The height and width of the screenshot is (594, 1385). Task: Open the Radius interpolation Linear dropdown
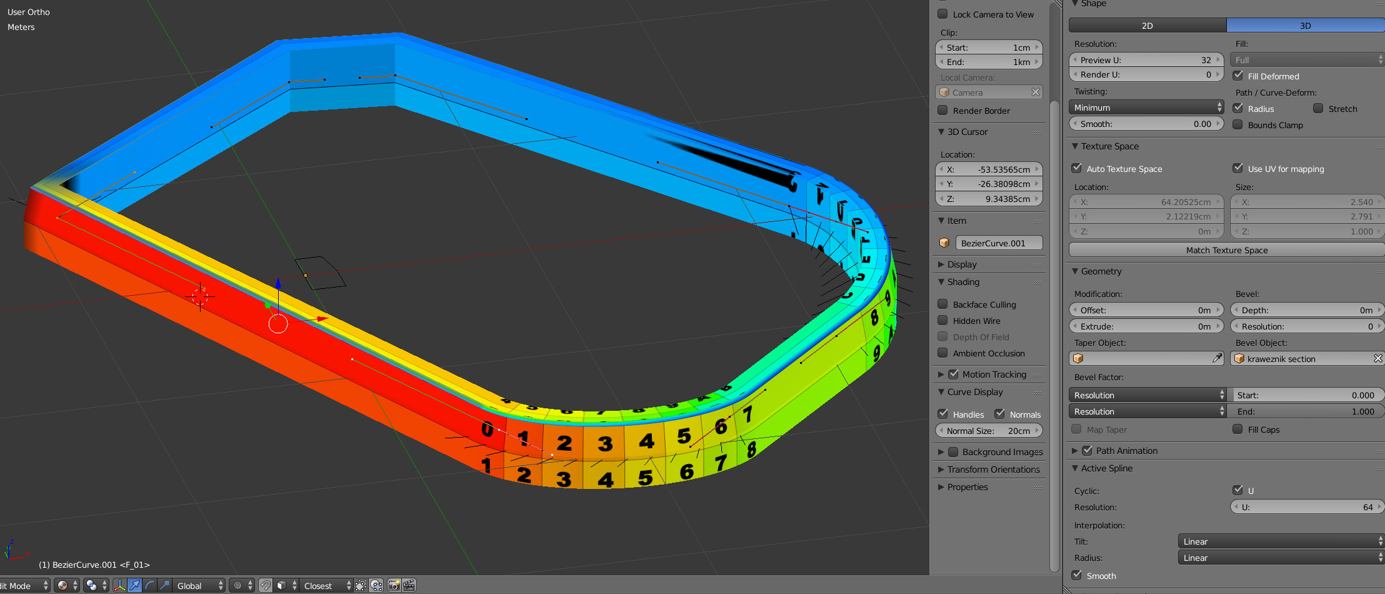tap(1281, 558)
